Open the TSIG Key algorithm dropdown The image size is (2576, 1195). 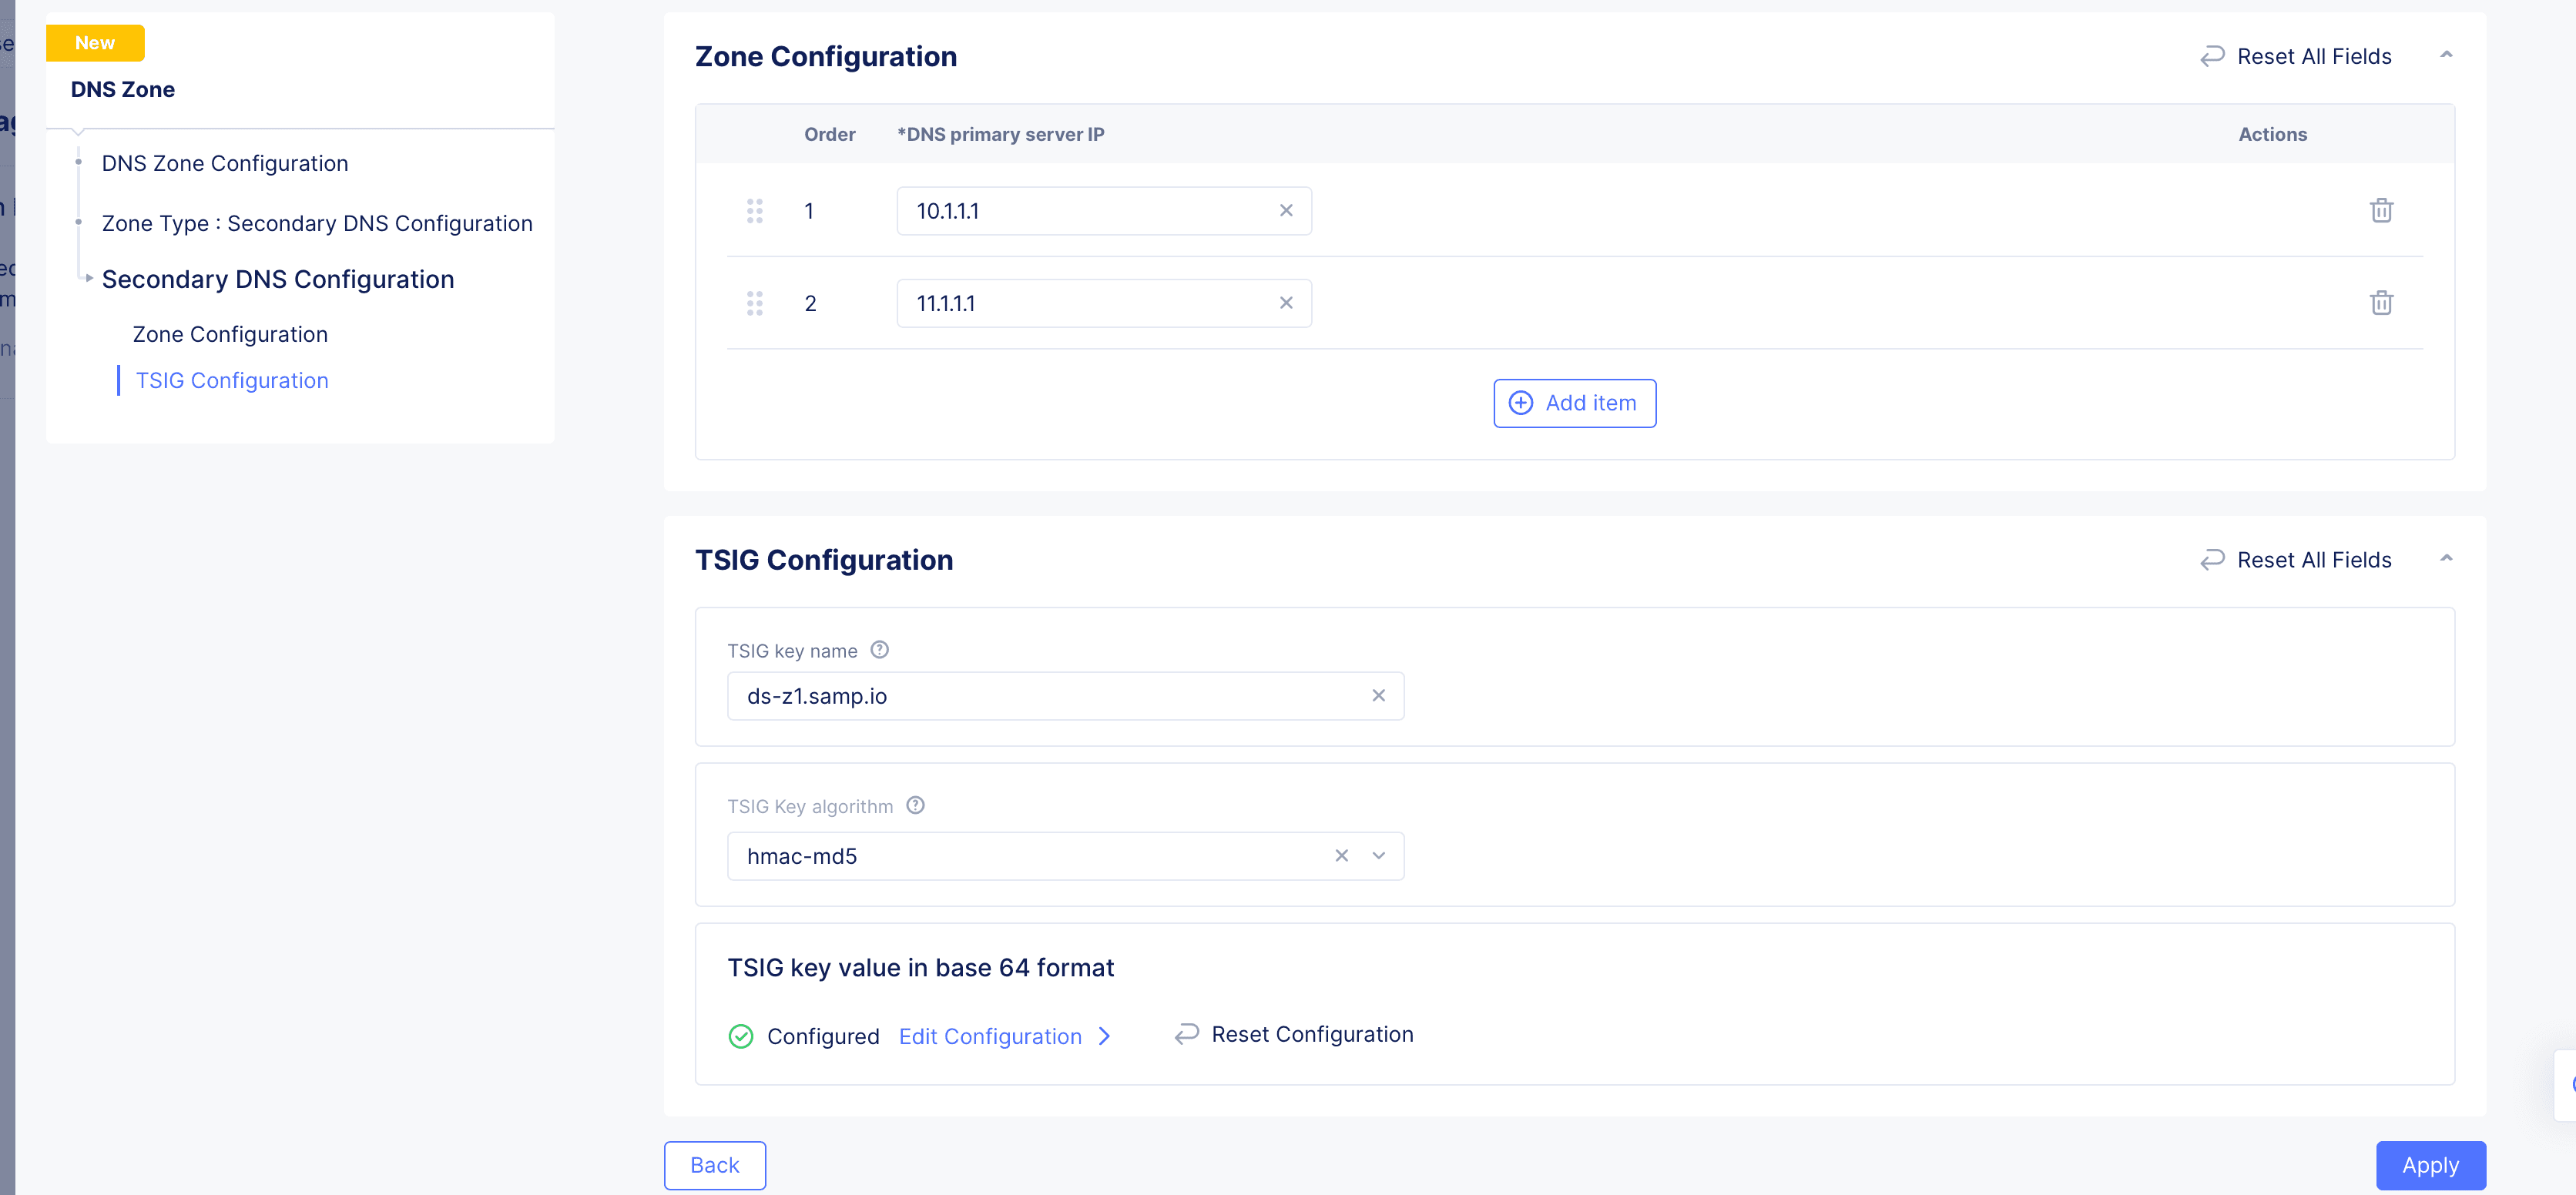click(x=1378, y=854)
